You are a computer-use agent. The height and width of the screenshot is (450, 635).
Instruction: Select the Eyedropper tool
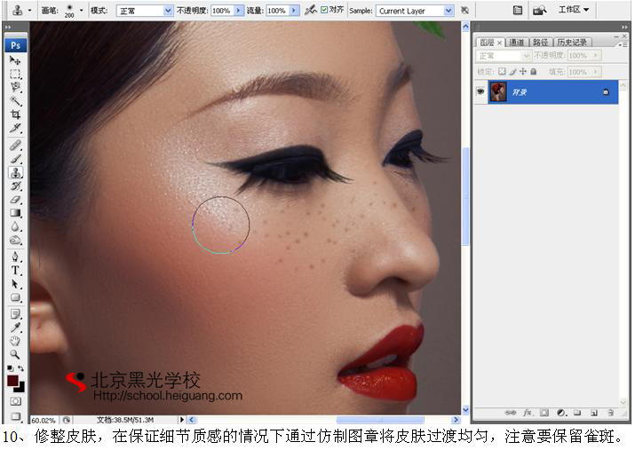coord(15,328)
